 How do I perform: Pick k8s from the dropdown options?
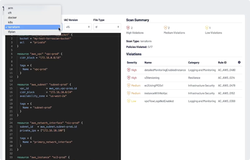coord(10,22)
